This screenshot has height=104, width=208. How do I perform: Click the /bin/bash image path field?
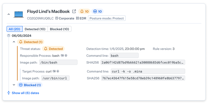click(x=58, y=62)
